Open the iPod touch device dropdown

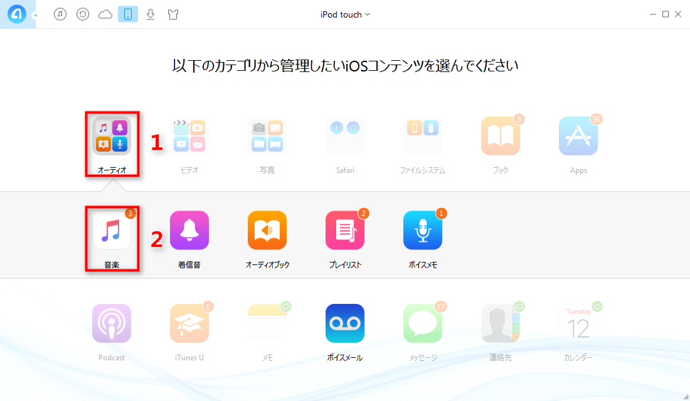(345, 14)
